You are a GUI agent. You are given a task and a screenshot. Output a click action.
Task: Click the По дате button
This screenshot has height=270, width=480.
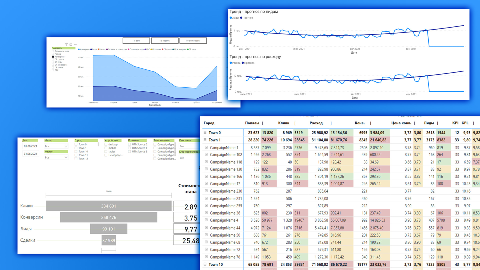[136, 40]
